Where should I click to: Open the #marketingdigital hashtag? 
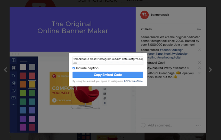[x=169, y=58]
